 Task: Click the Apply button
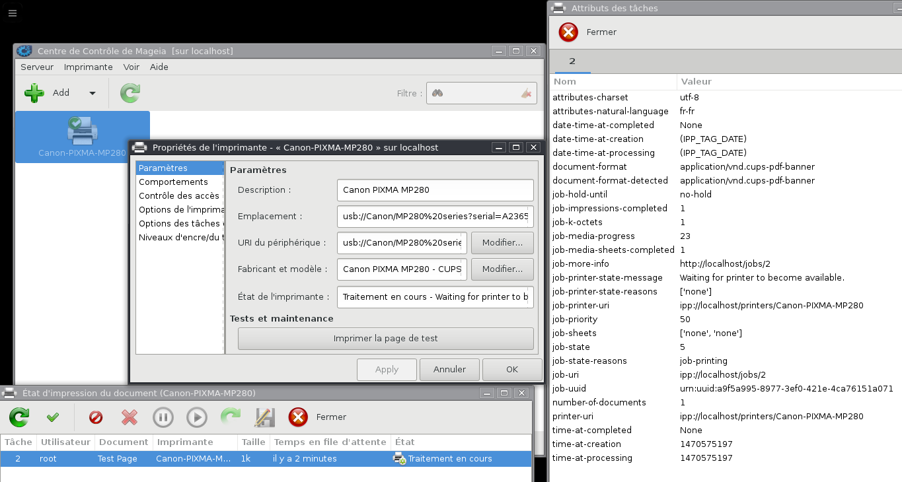[x=387, y=369]
